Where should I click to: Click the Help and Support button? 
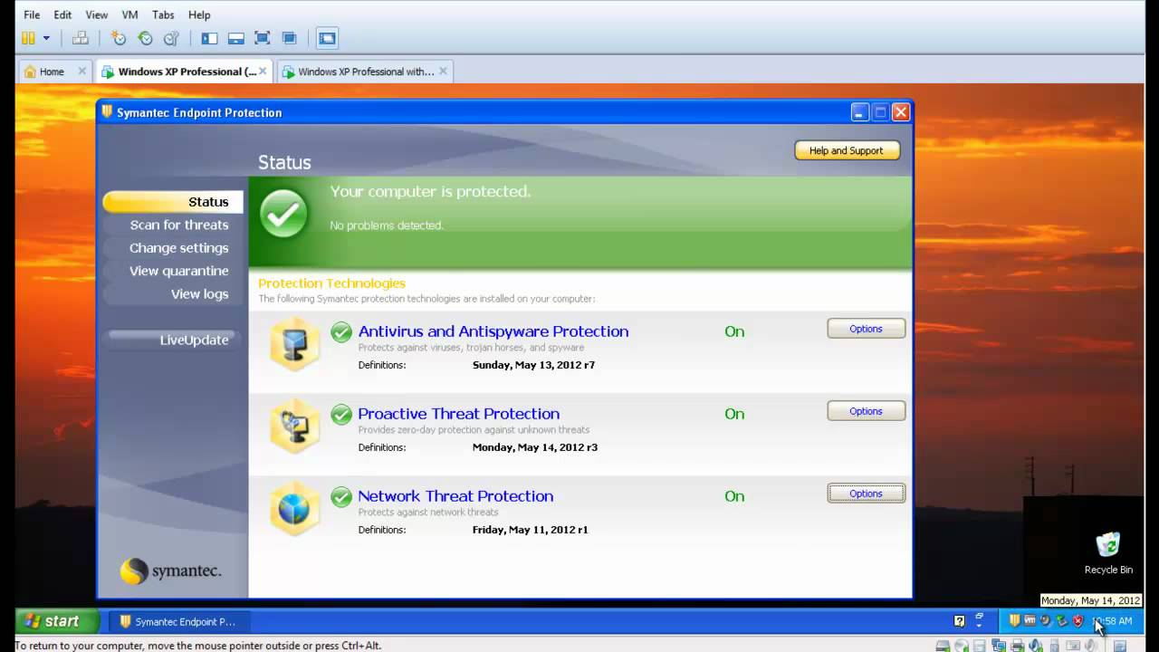pos(847,150)
